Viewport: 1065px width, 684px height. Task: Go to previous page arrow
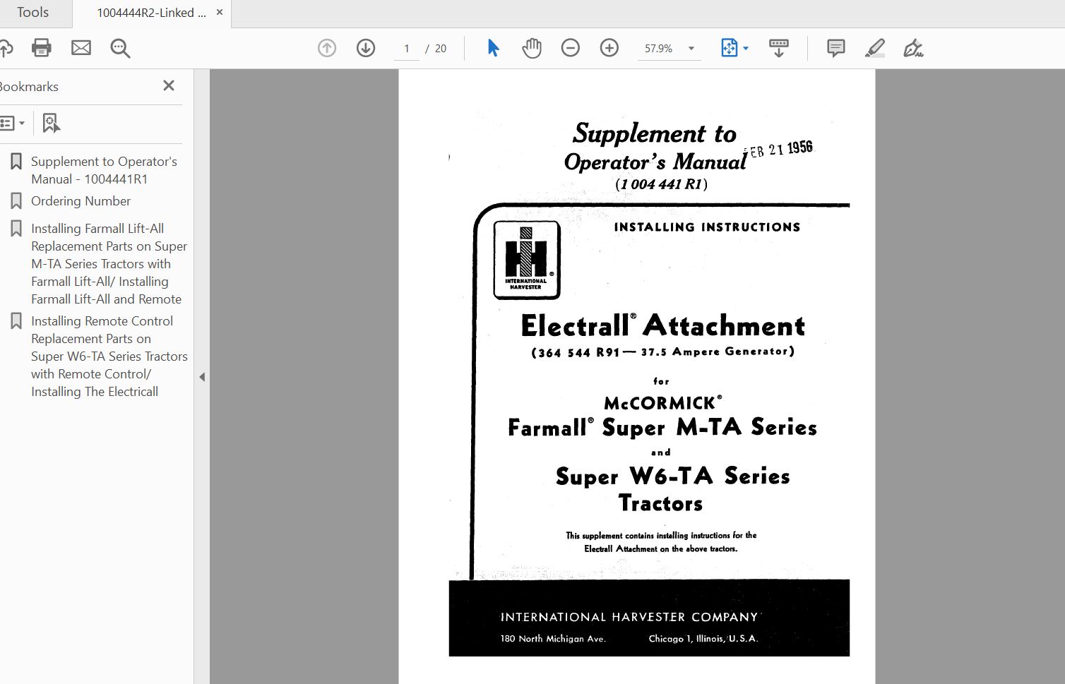(327, 48)
